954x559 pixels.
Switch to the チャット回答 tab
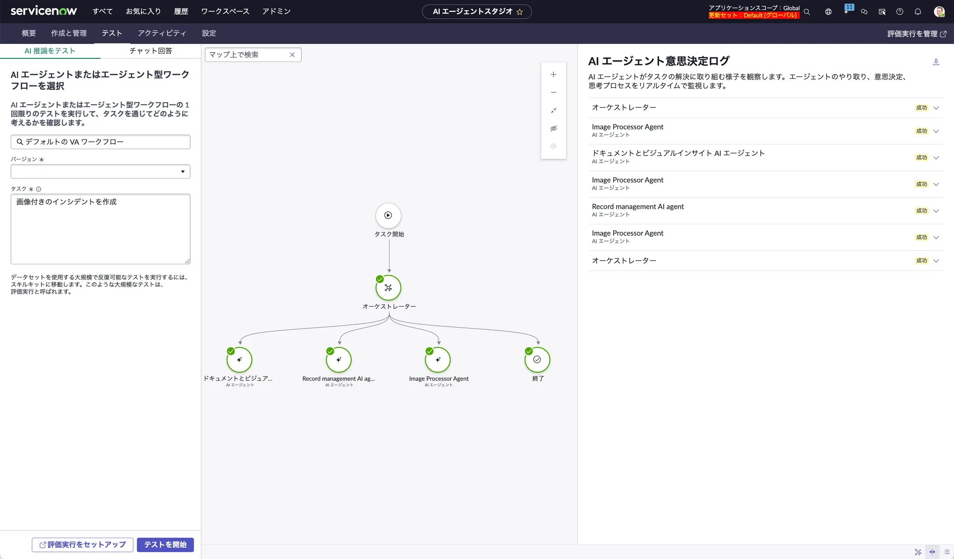[150, 51]
